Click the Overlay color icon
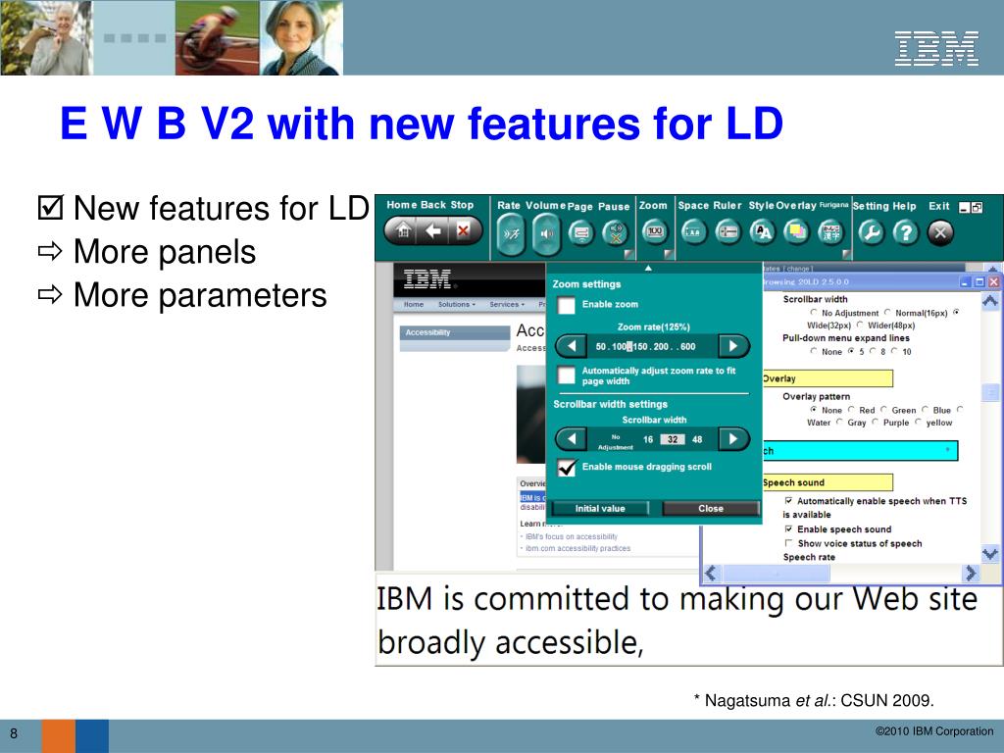This screenshot has height=753, width=1004. [x=796, y=231]
